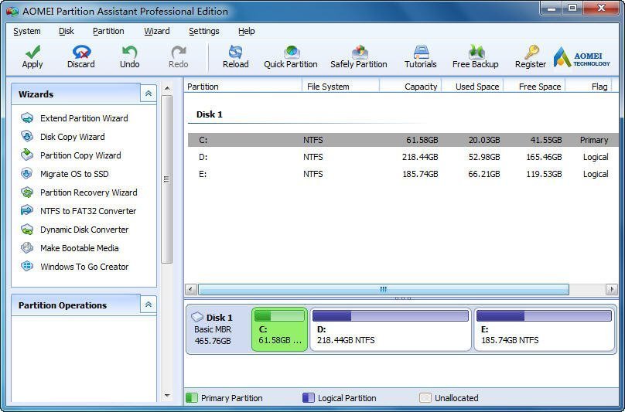Click the 218.44GB capacity cell
This screenshot has width=625, height=412.
tap(420, 157)
